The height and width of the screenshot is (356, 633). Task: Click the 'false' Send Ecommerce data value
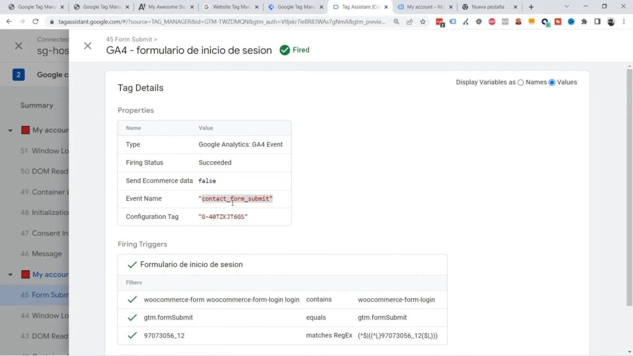pos(207,181)
